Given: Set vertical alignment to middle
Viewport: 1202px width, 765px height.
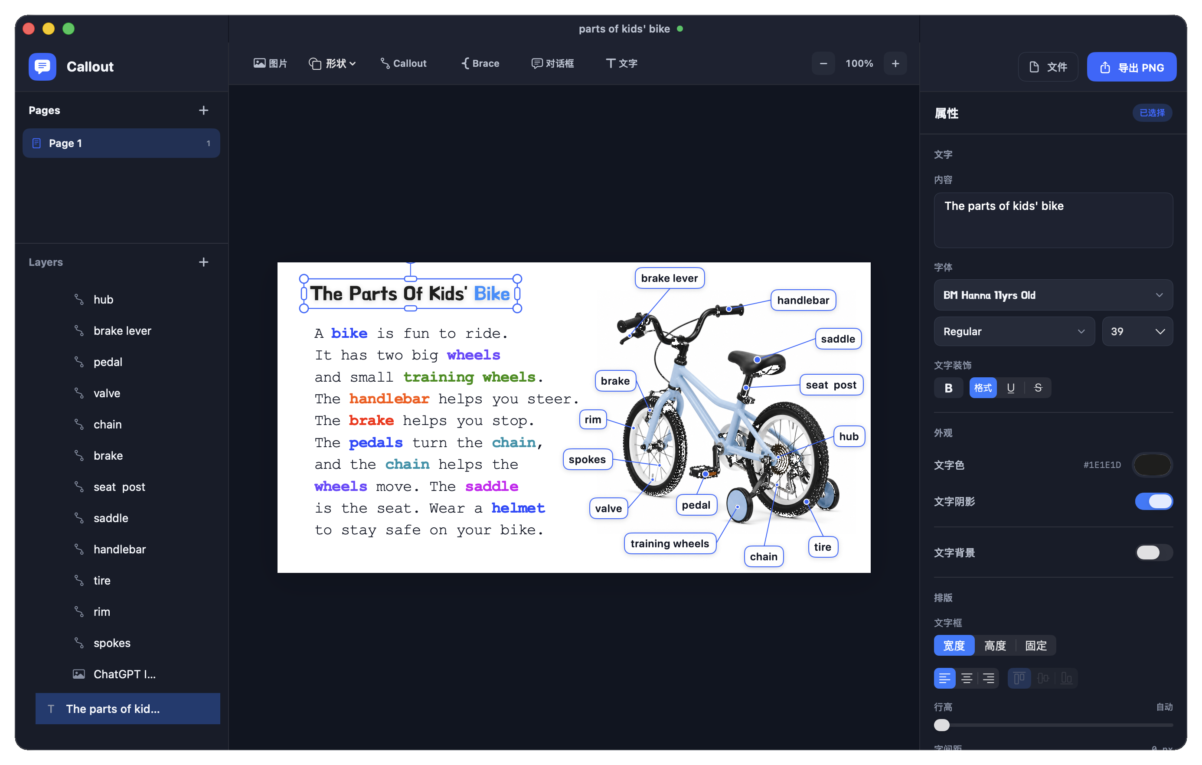Looking at the screenshot, I should (1043, 679).
